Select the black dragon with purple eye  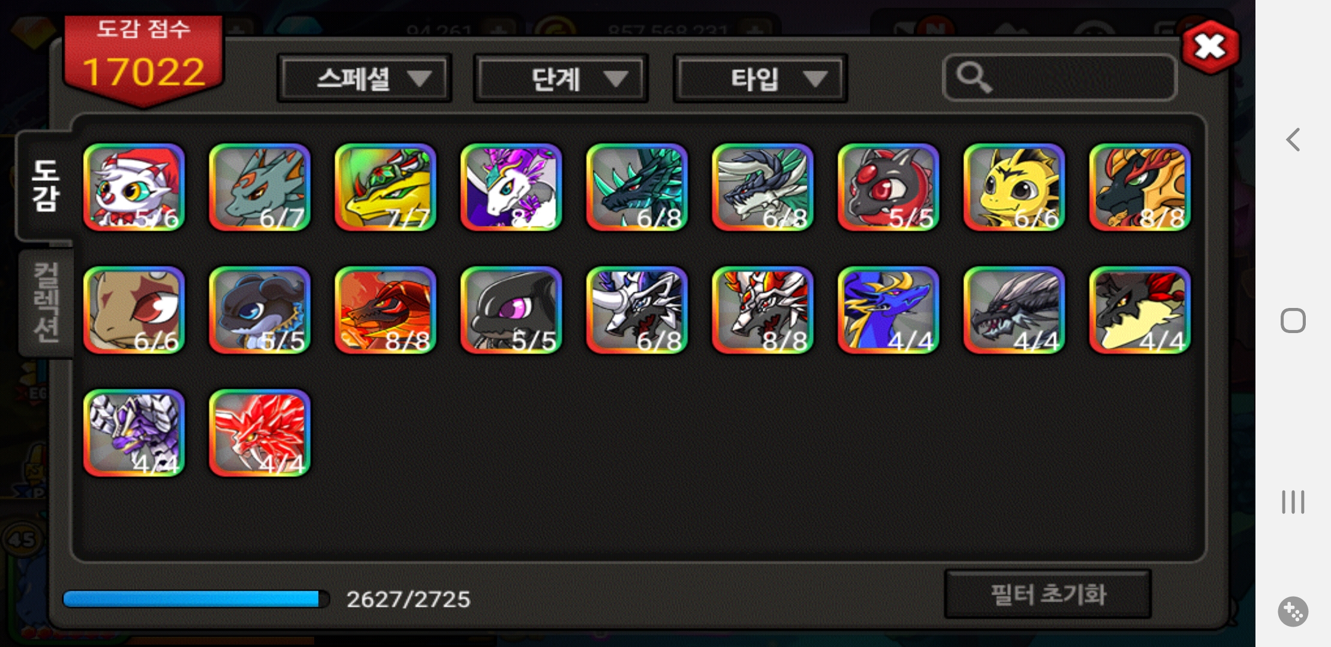pos(511,310)
